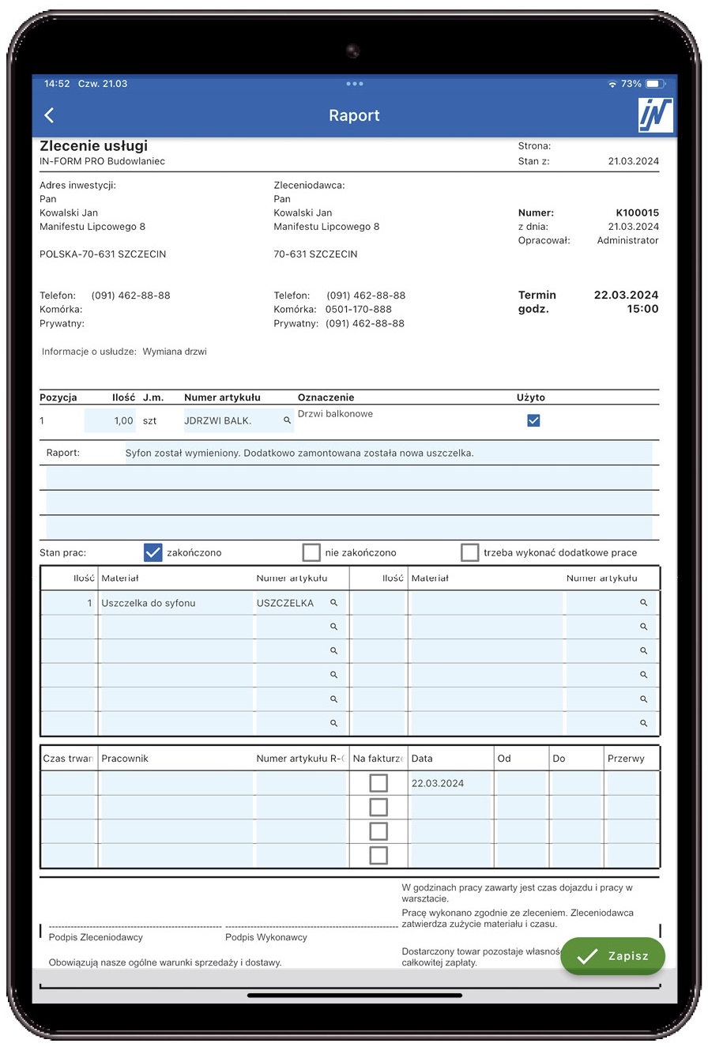Toggle the zakończono checkbox

click(153, 552)
